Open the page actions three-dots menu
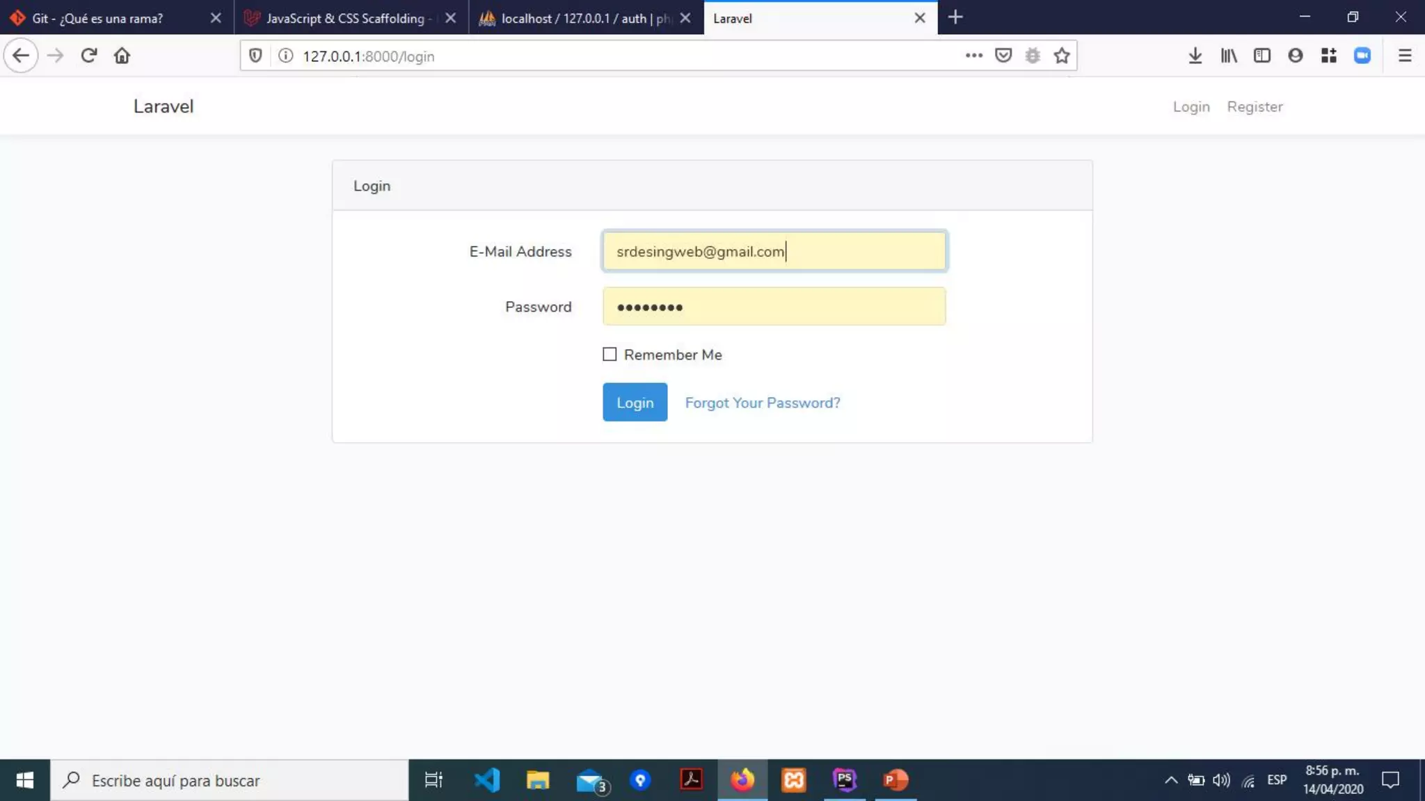The height and width of the screenshot is (801, 1425). coord(973,56)
